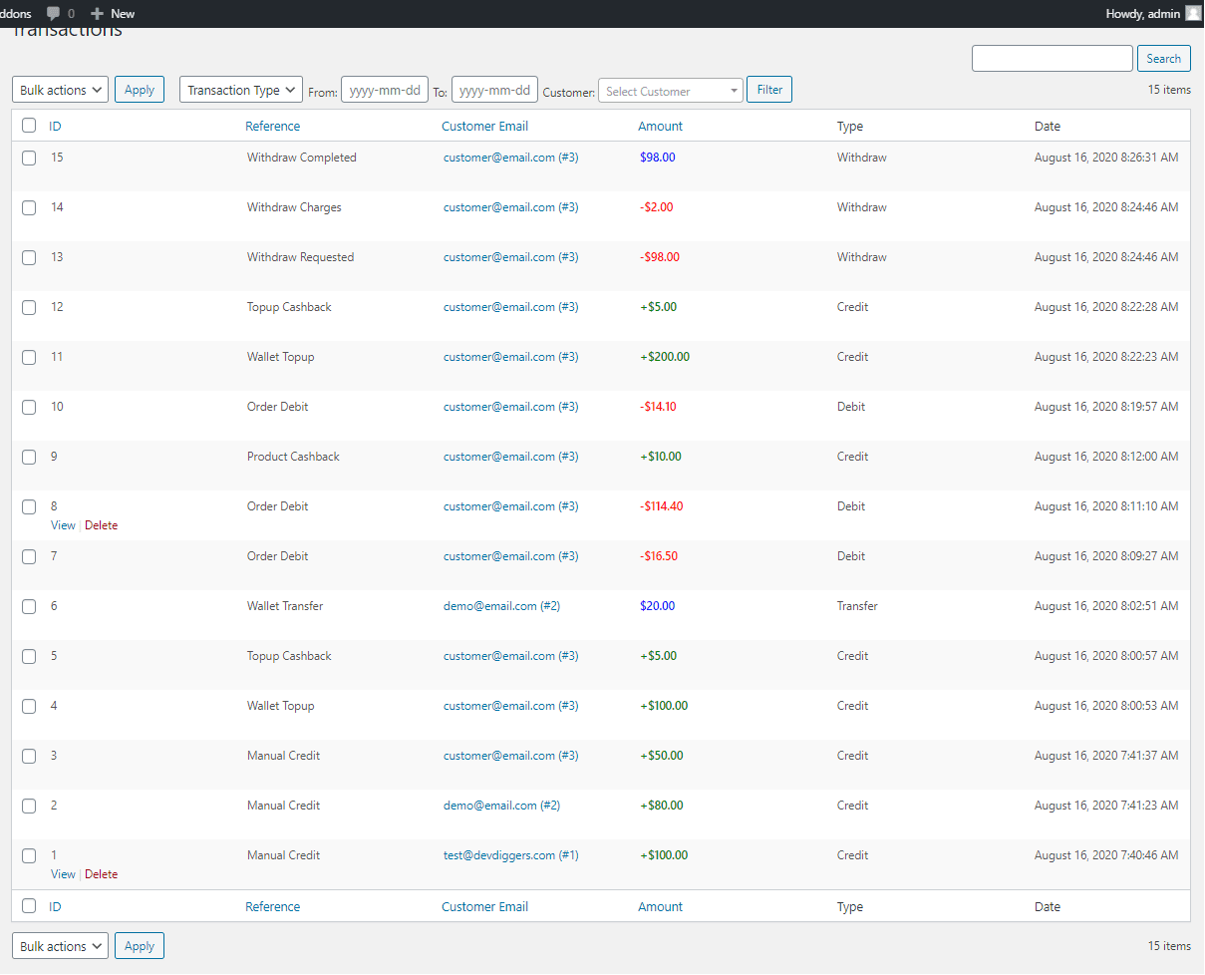Check the checkbox for transaction 1
Viewport: 1205px width, 975px height.
click(x=28, y=855)
